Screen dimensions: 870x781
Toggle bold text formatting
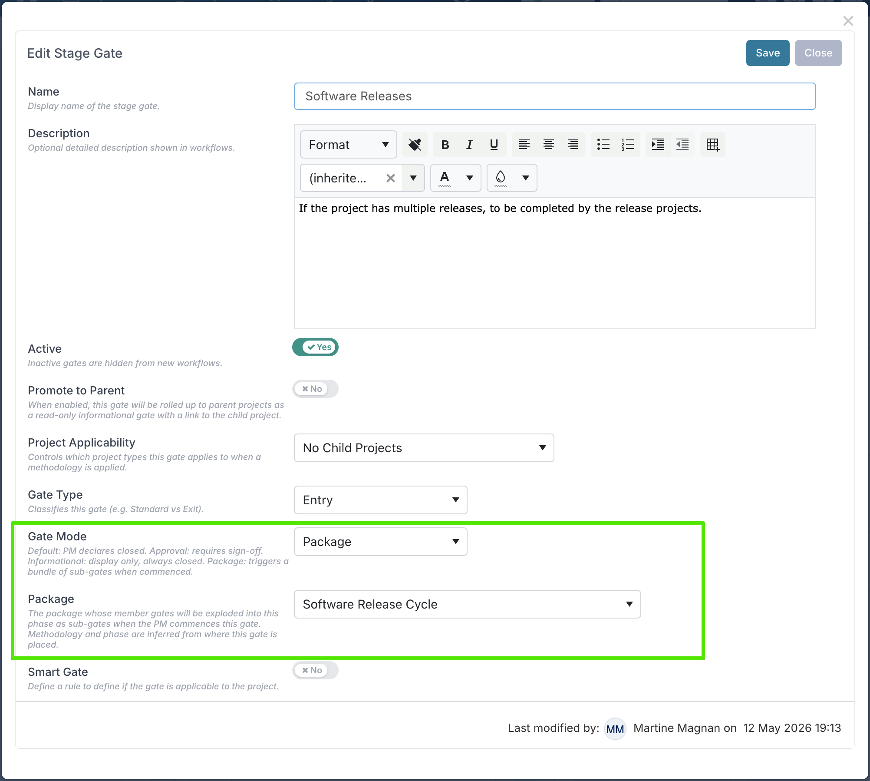(445, 145)
